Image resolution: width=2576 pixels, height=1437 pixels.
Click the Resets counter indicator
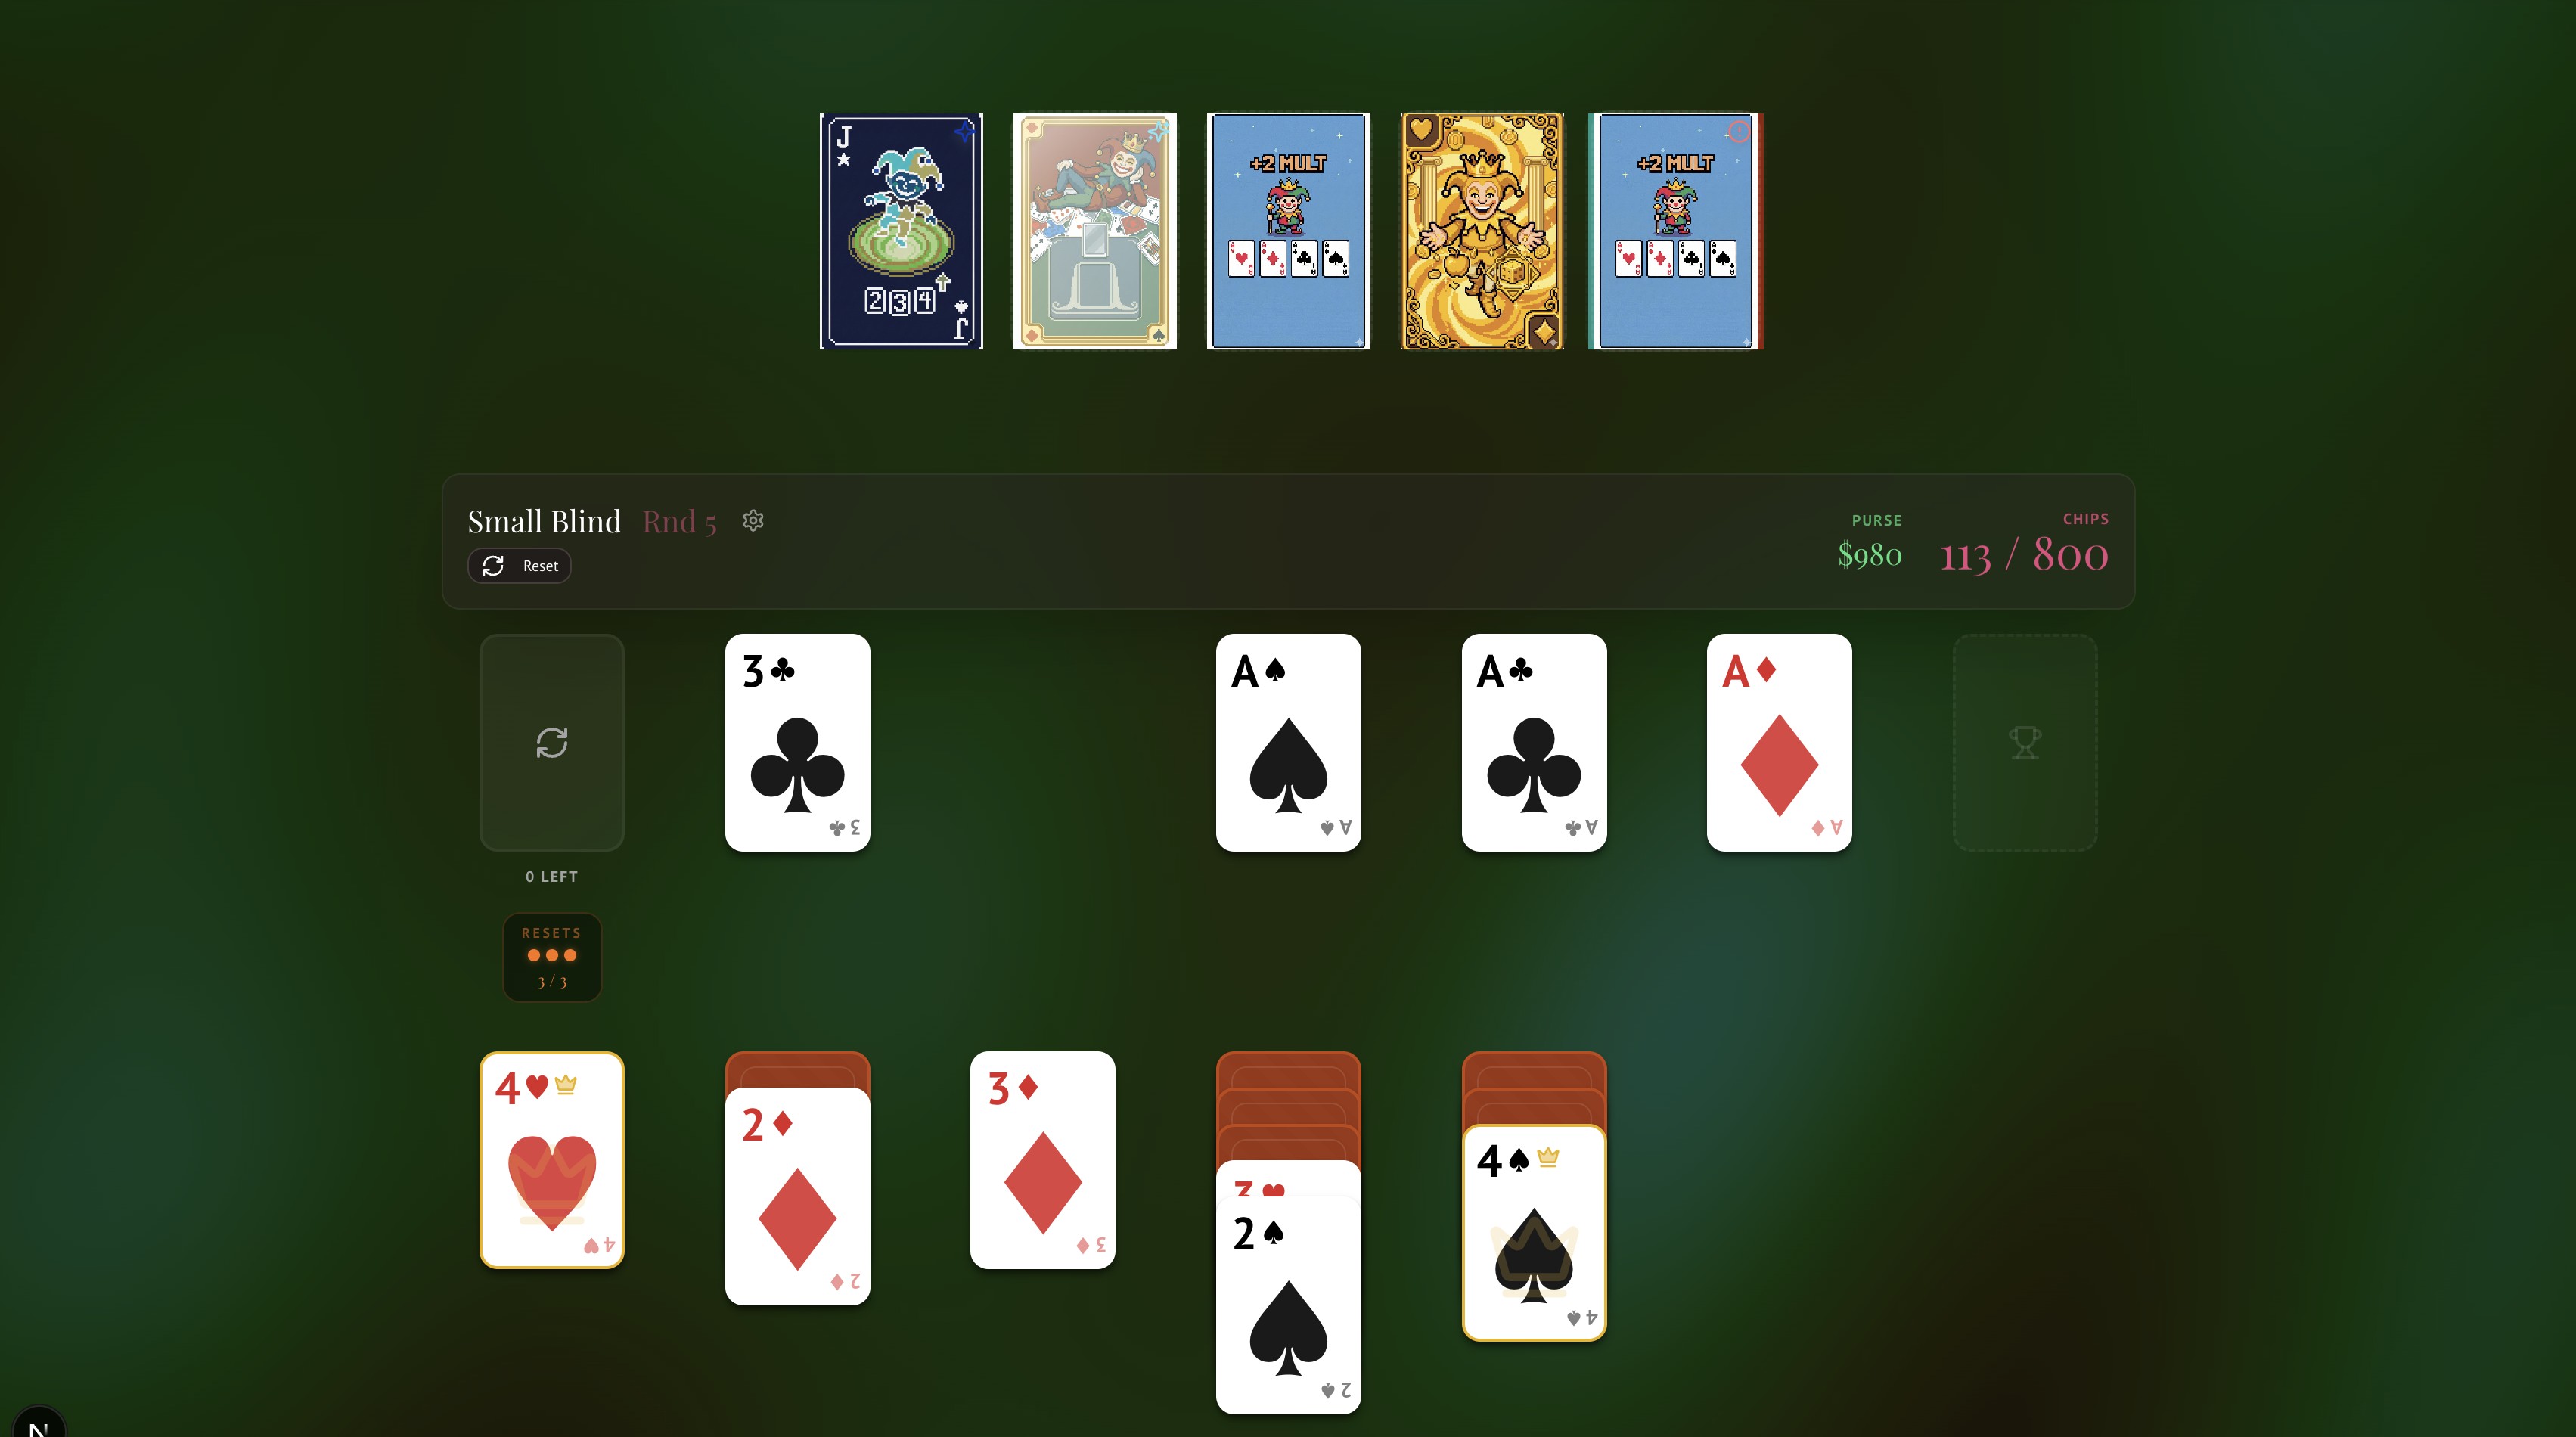click(552, 957)
